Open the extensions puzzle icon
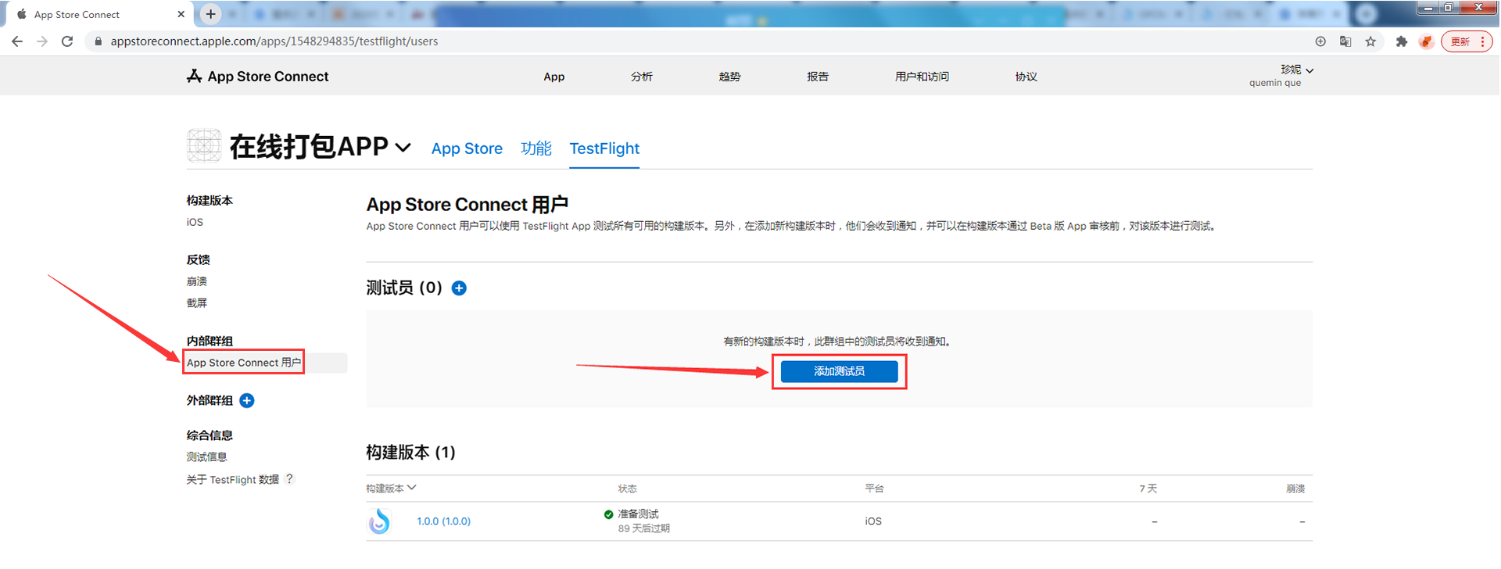This screenshot has height=569, width=1501. tap(1402, 41)
